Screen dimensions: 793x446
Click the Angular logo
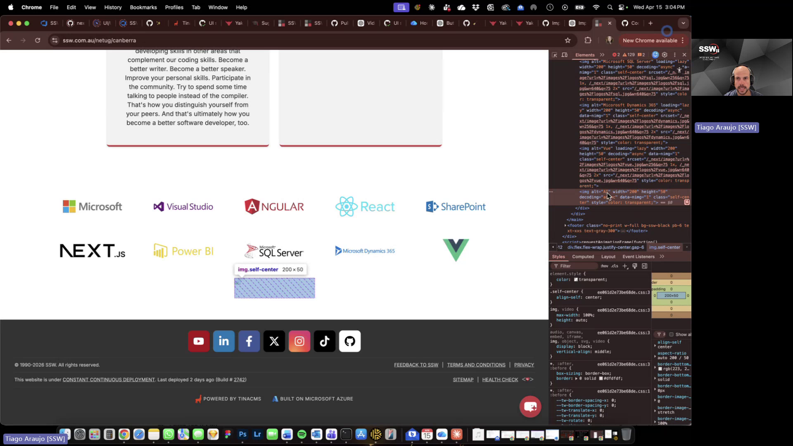(274, 206)
